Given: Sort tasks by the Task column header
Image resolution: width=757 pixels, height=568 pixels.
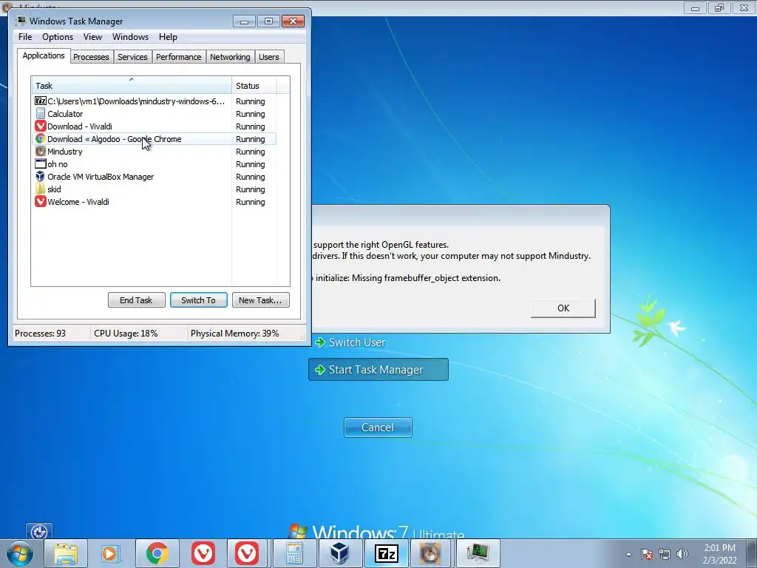Looking at the screenshot, I should click(x=132, y=86).
